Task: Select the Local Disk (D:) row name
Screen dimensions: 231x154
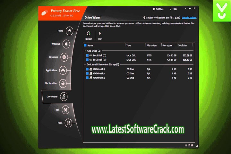Action: coord(100,60)
